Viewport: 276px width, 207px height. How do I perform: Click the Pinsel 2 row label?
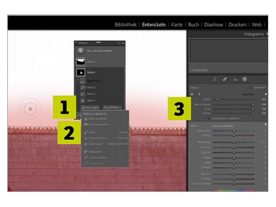coord(92,87)
